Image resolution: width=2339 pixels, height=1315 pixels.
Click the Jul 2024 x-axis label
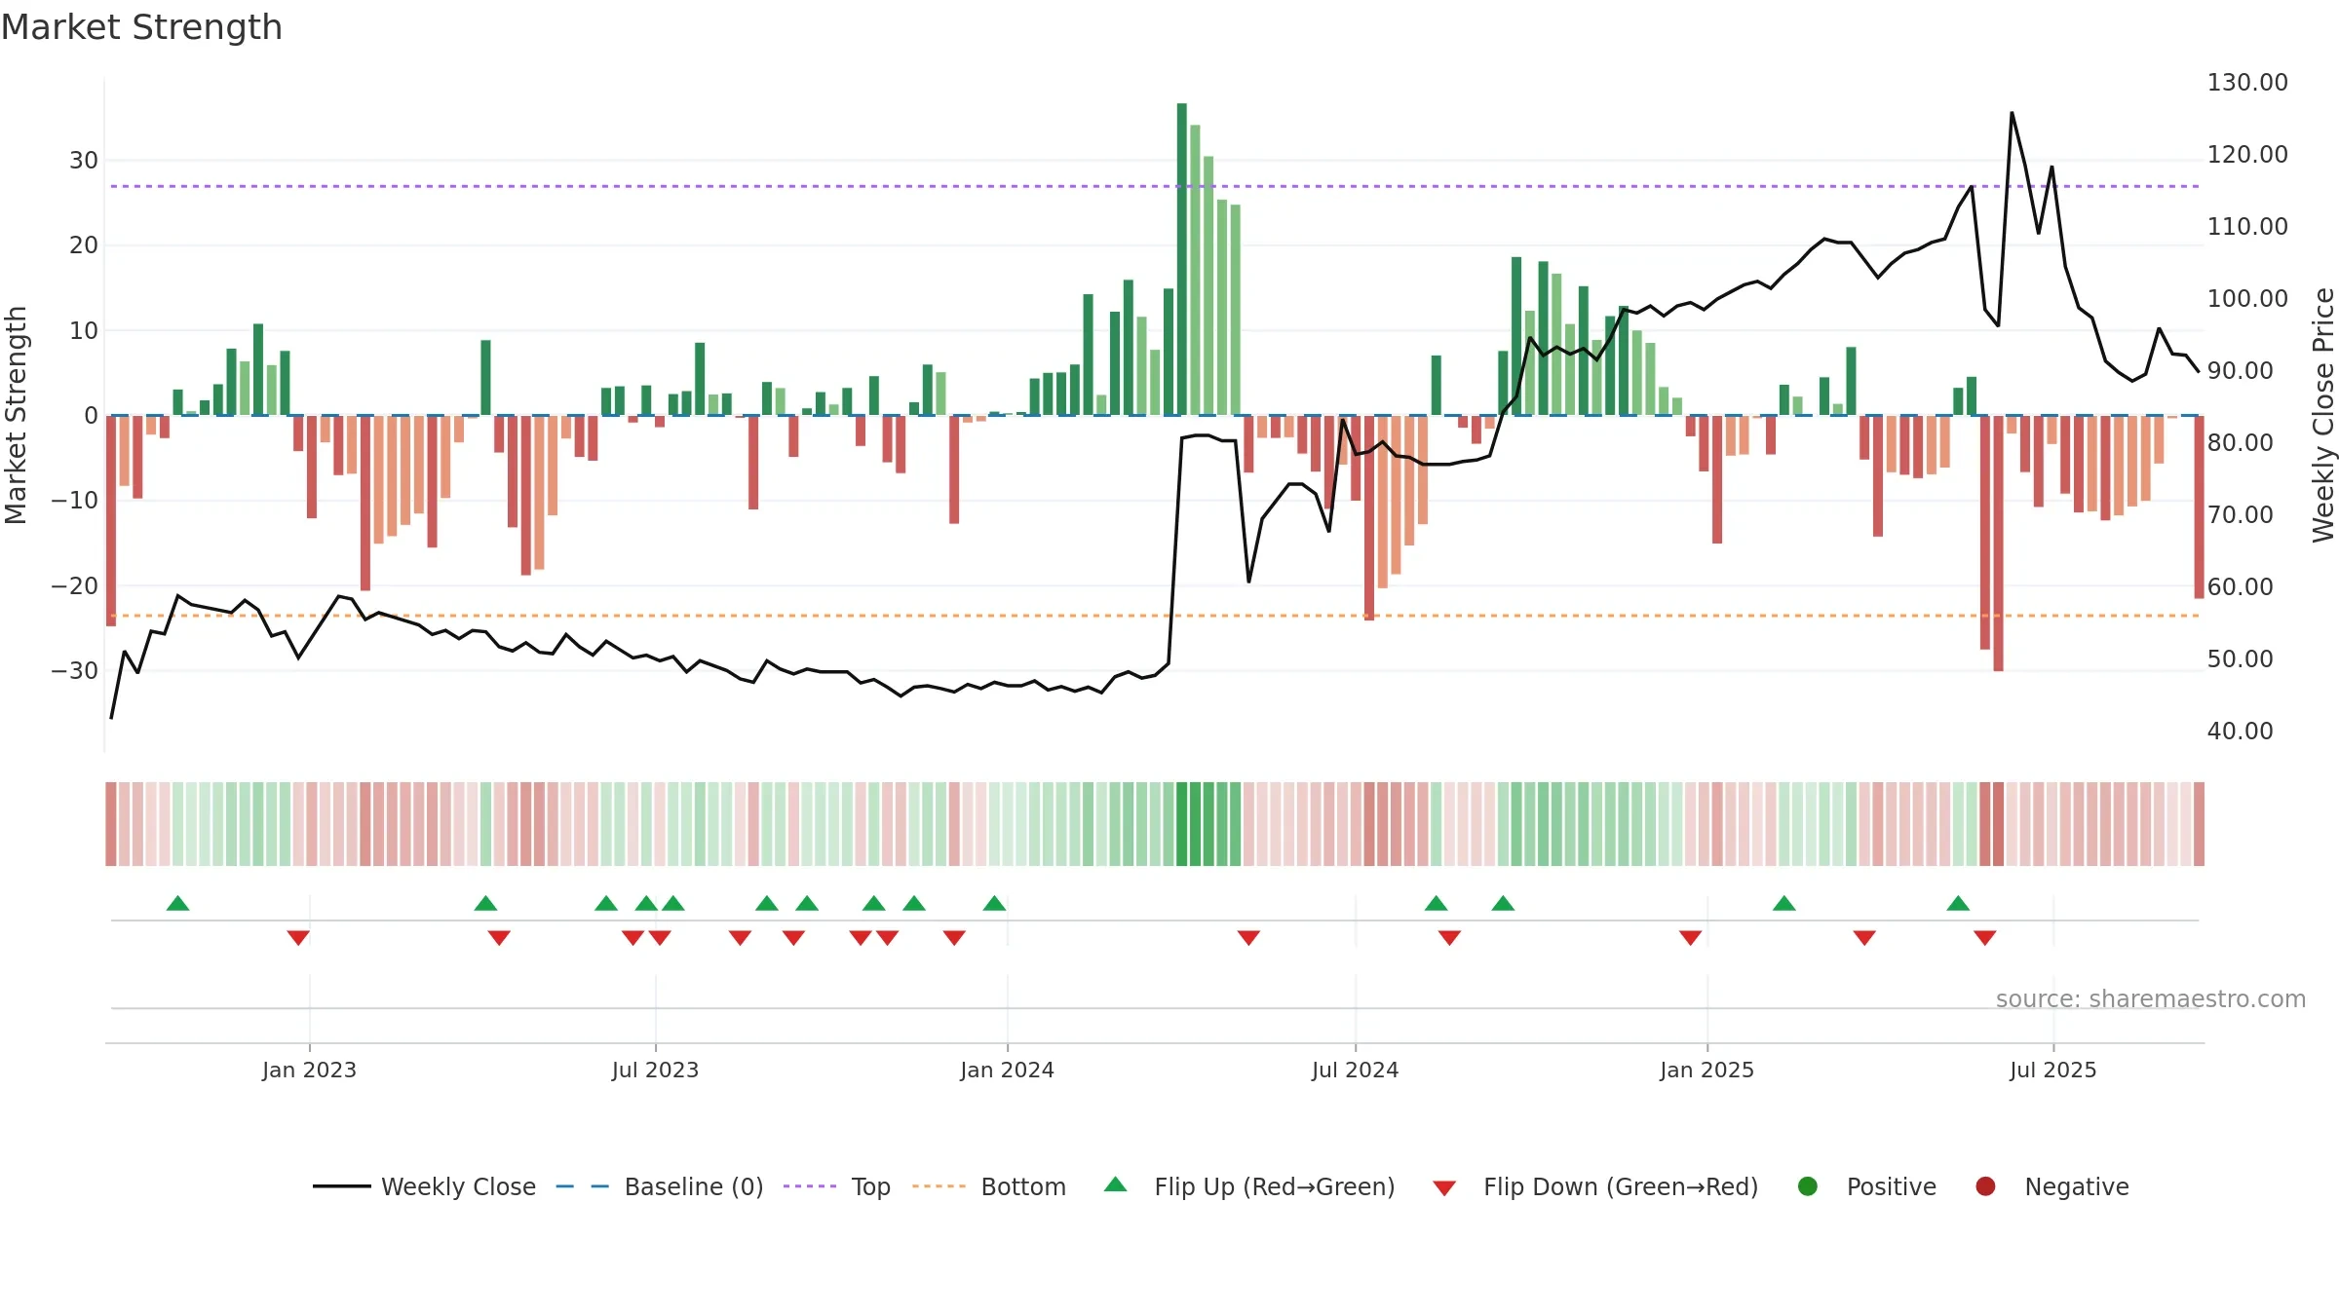tap(1355, 1070)
